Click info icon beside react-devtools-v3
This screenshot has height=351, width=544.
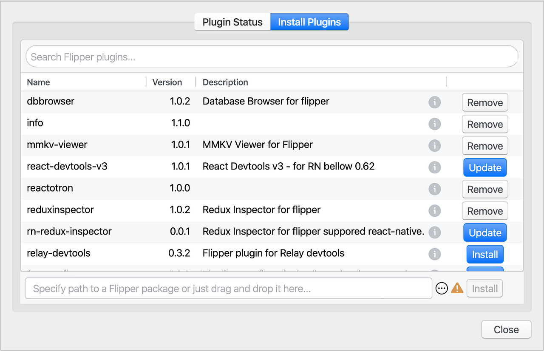[434, 167]
